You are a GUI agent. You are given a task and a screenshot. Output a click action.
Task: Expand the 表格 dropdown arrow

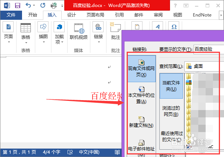coord(26,43)
